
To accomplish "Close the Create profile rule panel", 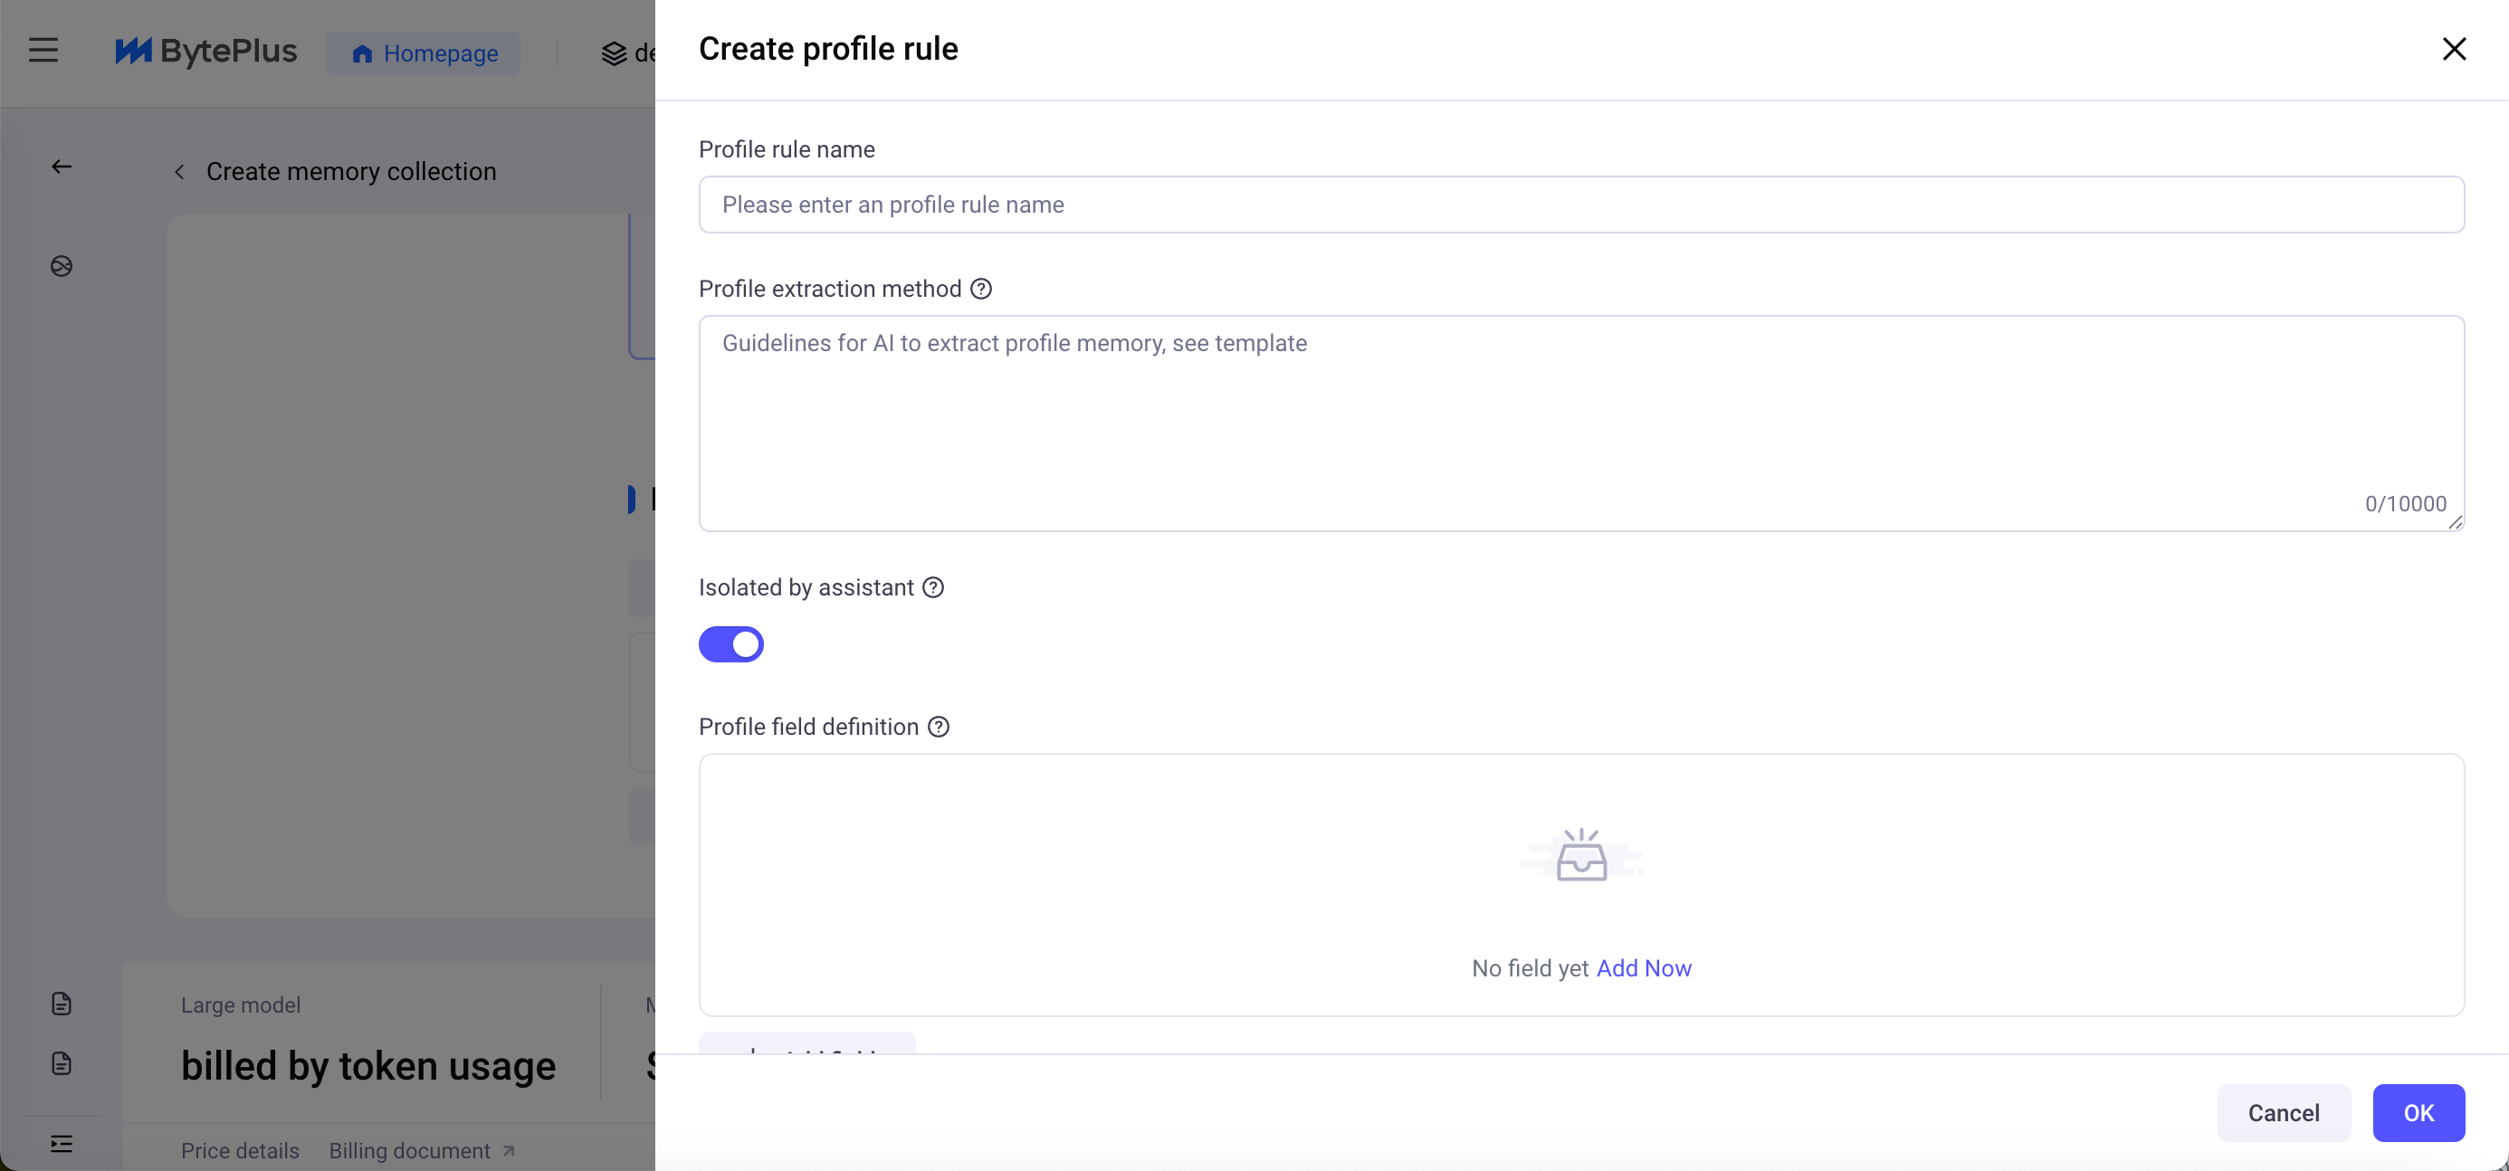I will 2454,49.
